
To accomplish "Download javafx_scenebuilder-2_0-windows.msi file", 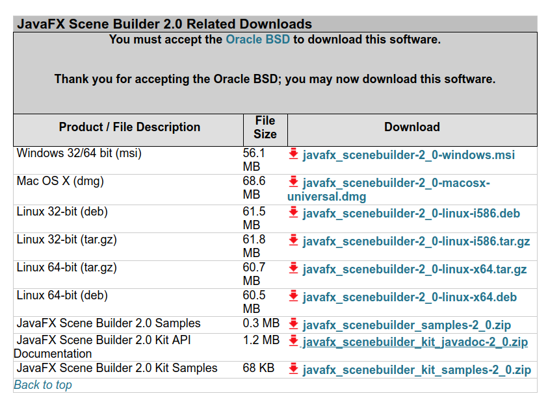I will click(x=408, y=155).
